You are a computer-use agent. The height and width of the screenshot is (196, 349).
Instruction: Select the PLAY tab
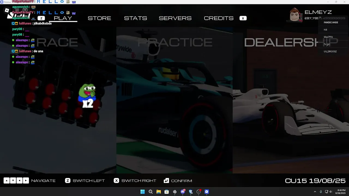pos(63,18)
